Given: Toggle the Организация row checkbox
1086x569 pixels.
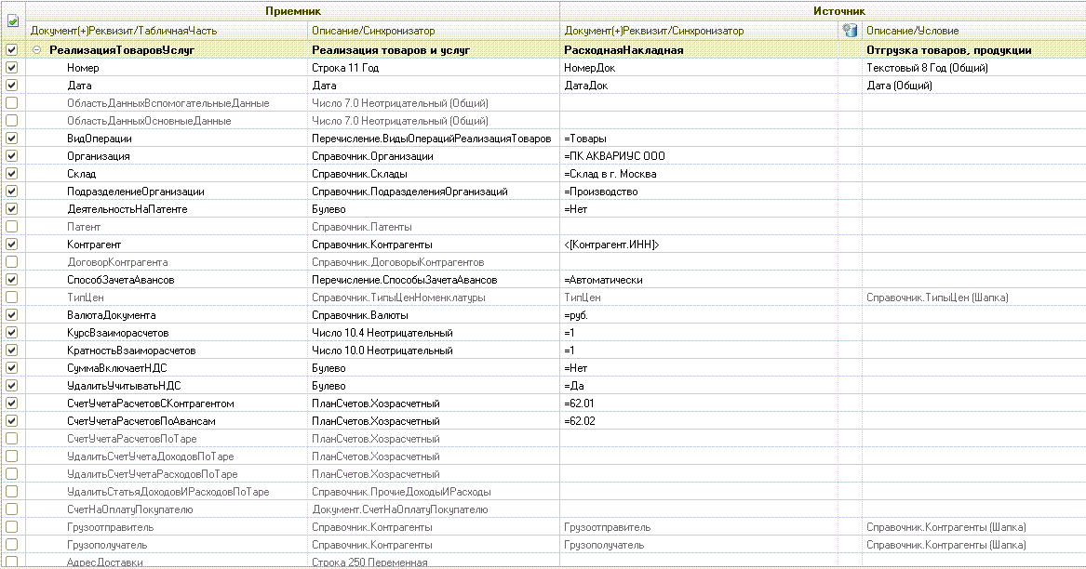Looking at the screenshot, I should tap(12, 156).
